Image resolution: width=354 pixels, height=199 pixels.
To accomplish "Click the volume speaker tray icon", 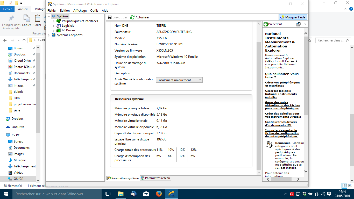I will (323, 194).
